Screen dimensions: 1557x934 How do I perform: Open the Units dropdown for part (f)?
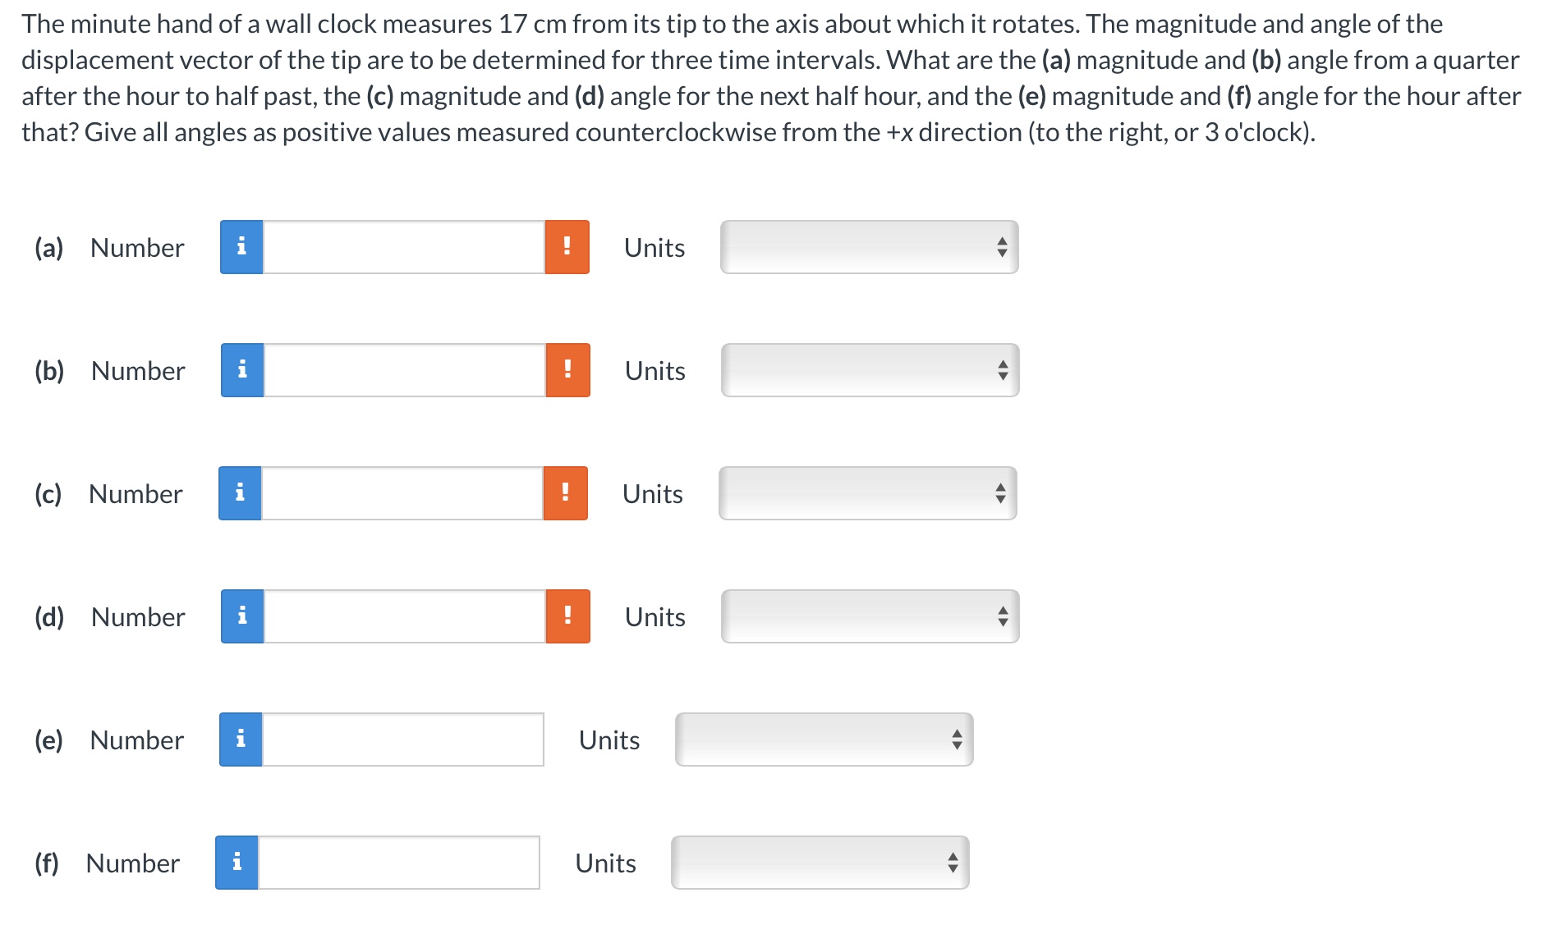point(819,863)
